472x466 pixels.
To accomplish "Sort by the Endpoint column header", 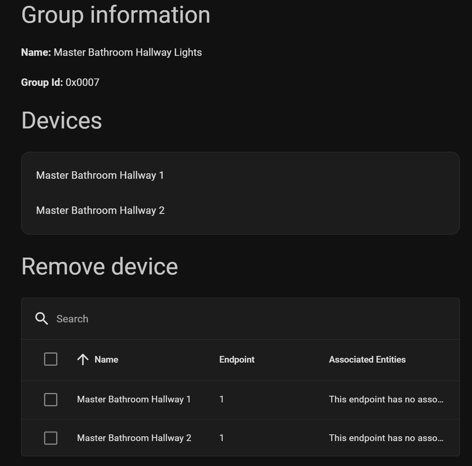I will coord(237,359).
